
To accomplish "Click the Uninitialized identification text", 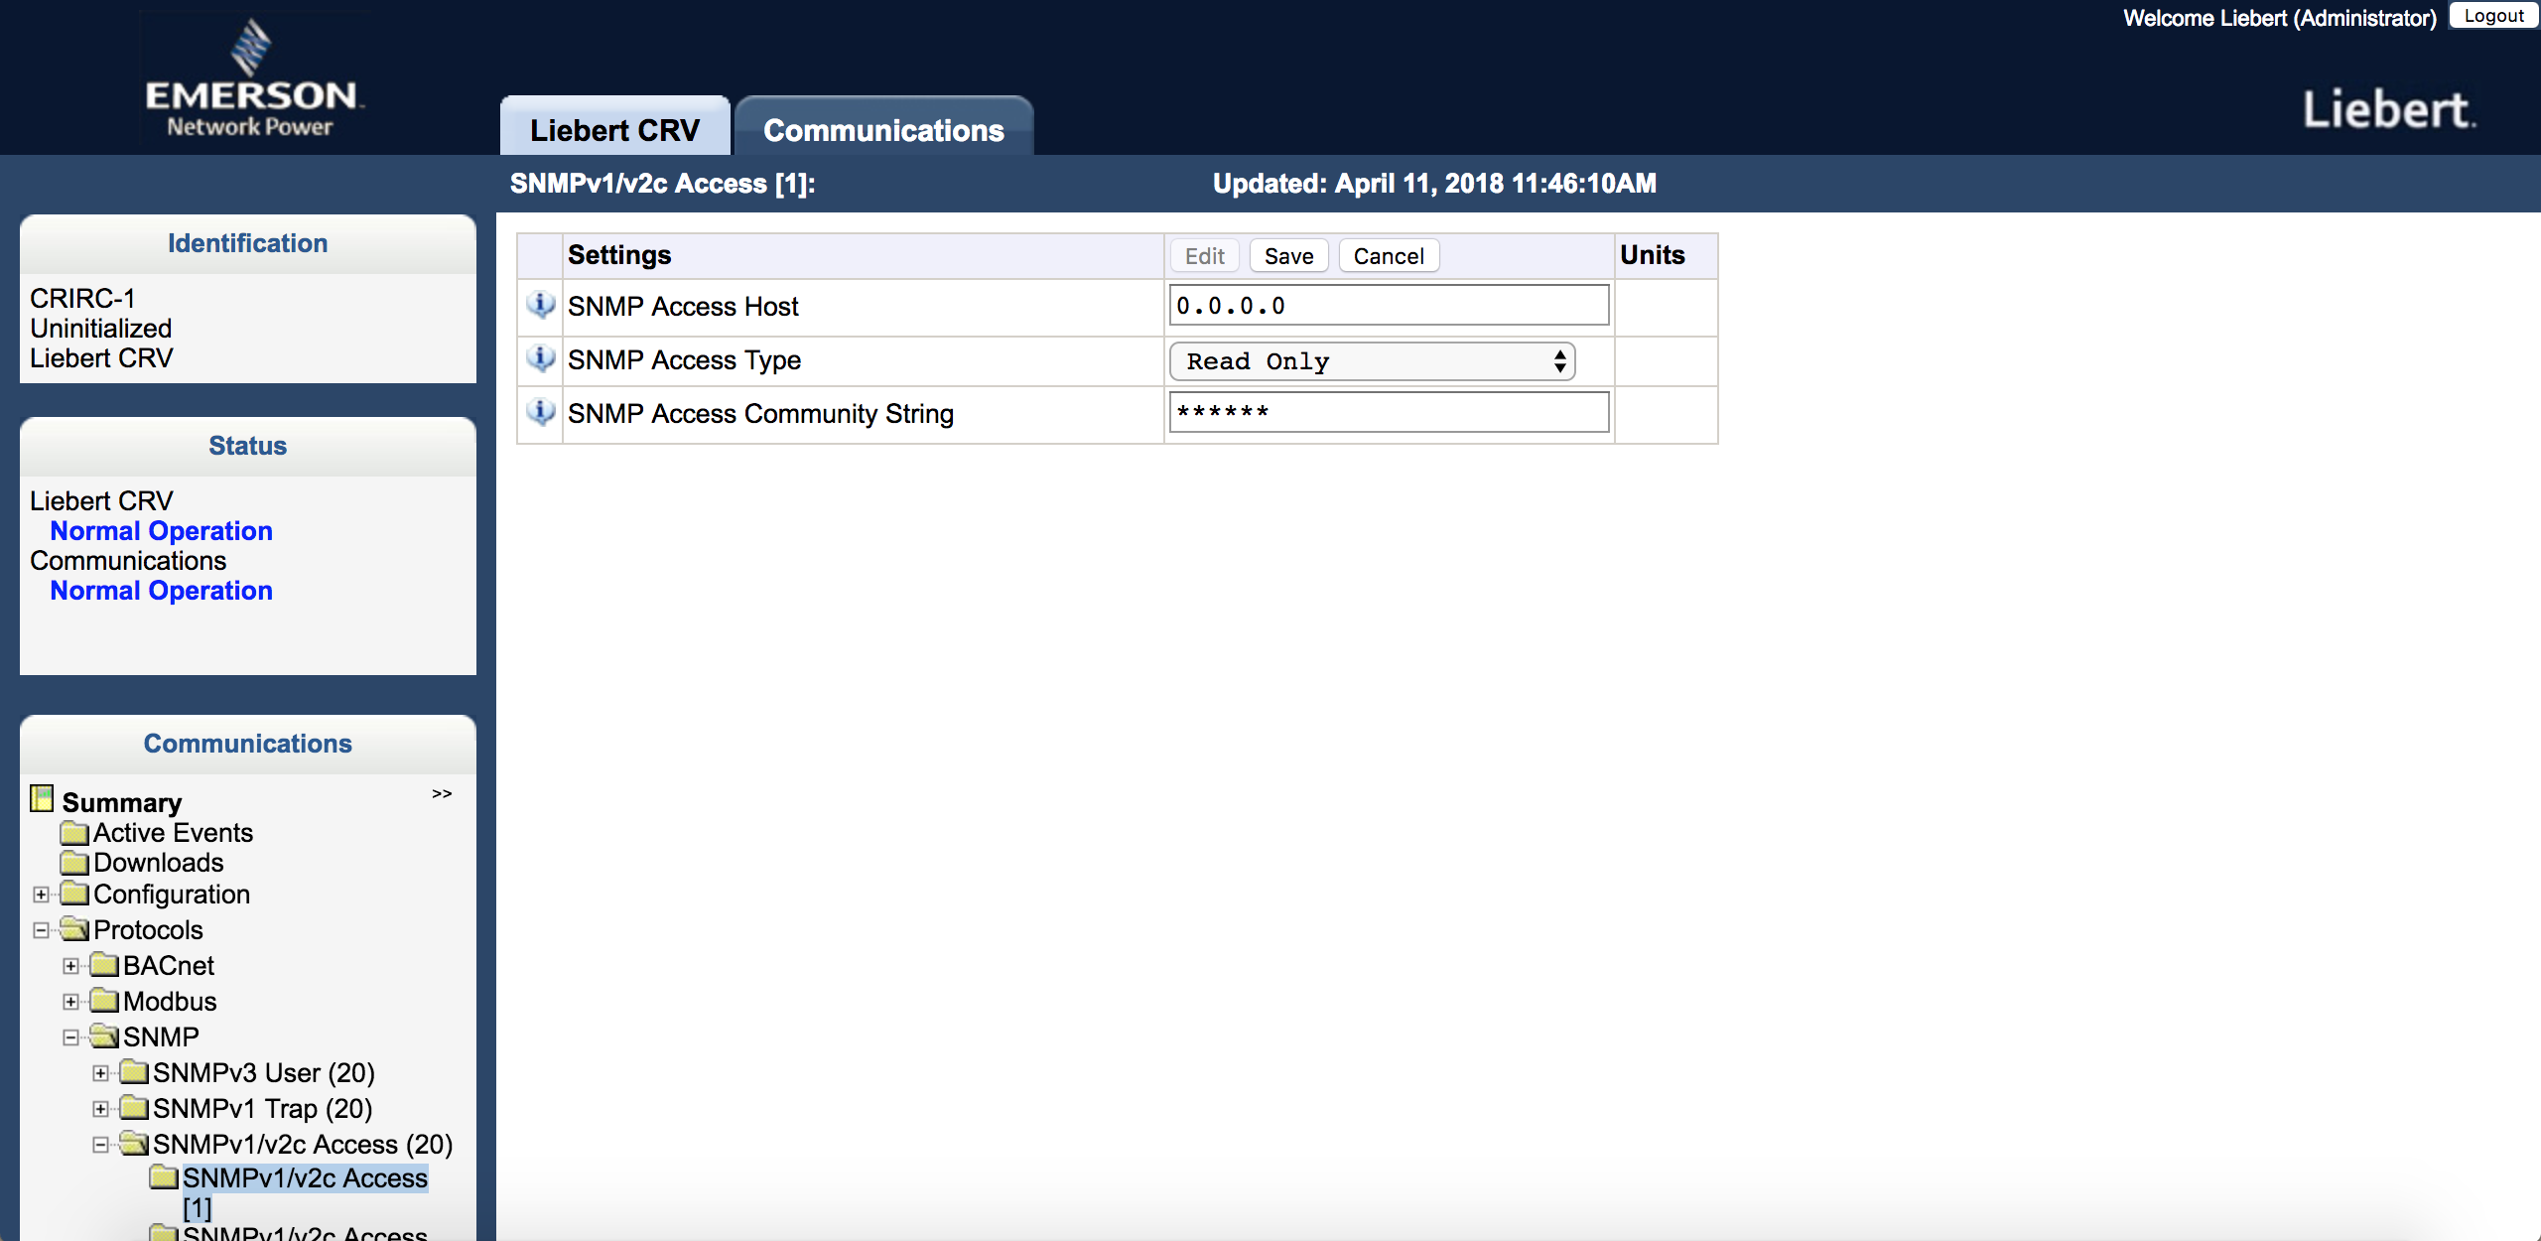I will tap(101, 329).
